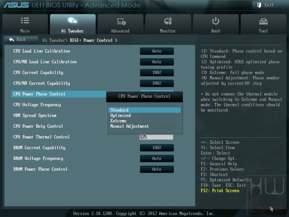Click the F5: Optimized Defaults hint
The height and width of the screenshot is (217, 289).
(226, 180)
